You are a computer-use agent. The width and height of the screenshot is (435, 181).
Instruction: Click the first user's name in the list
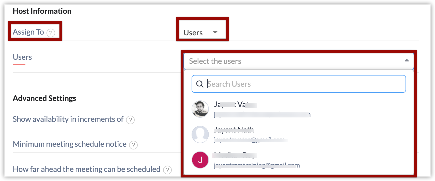pos(235,104)
